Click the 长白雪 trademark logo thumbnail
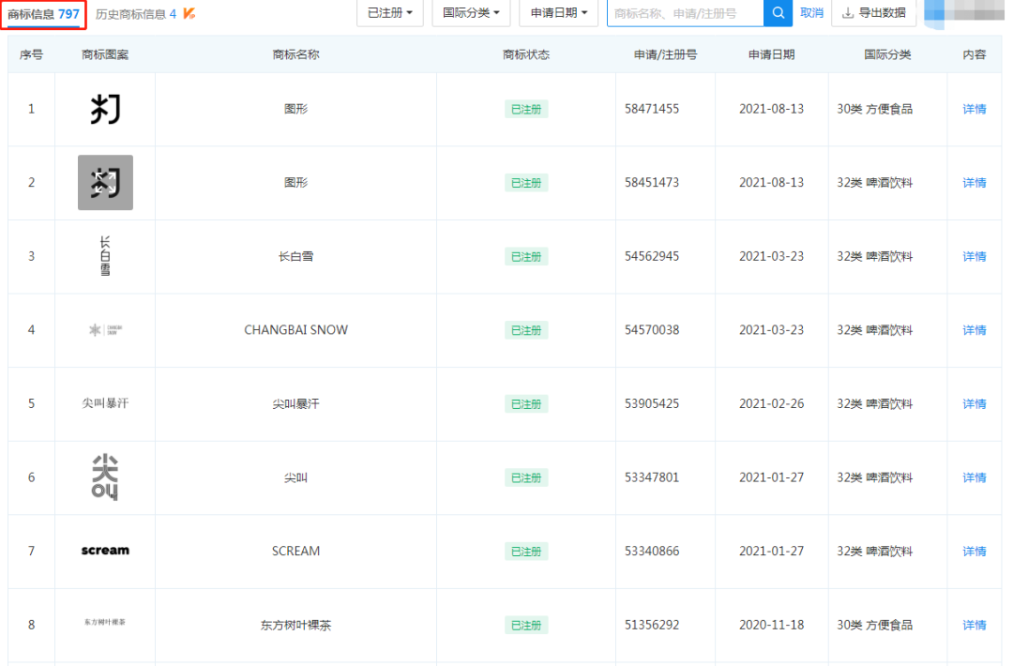 (105, 256)
